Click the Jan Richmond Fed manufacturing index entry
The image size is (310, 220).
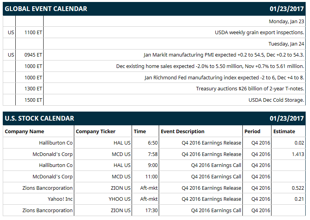[224, 77]
